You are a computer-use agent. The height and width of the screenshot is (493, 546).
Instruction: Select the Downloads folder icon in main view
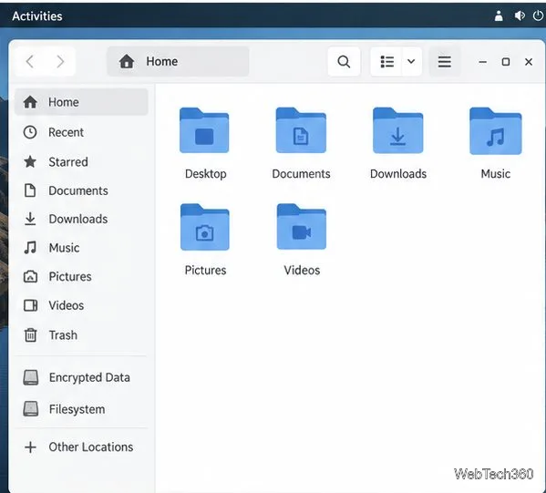point(398,130)
